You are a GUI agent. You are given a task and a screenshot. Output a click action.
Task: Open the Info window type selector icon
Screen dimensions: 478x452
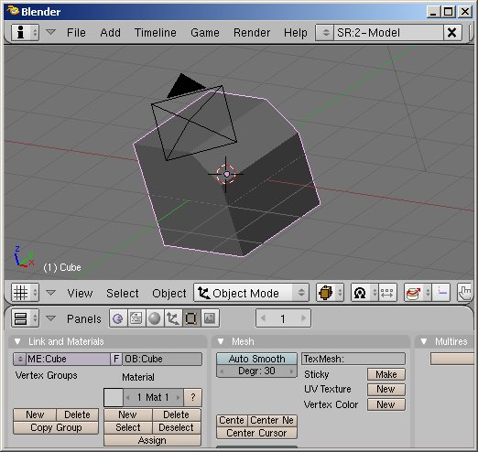pos(25,32)
